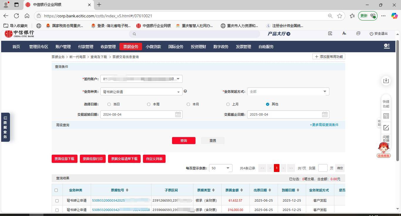Open the 付款管理 menu
The width and height of the screenshot is (401, 216).
click(x=85, y=47)
